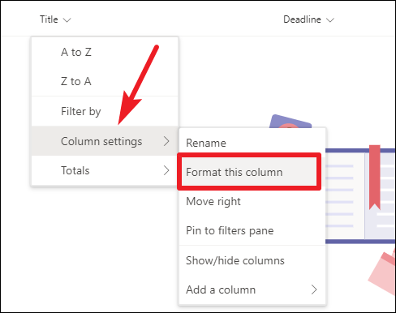Viewport: 396px width, 313px height.
Task: Click the red bookmark in the illustration
Action: 375,178
